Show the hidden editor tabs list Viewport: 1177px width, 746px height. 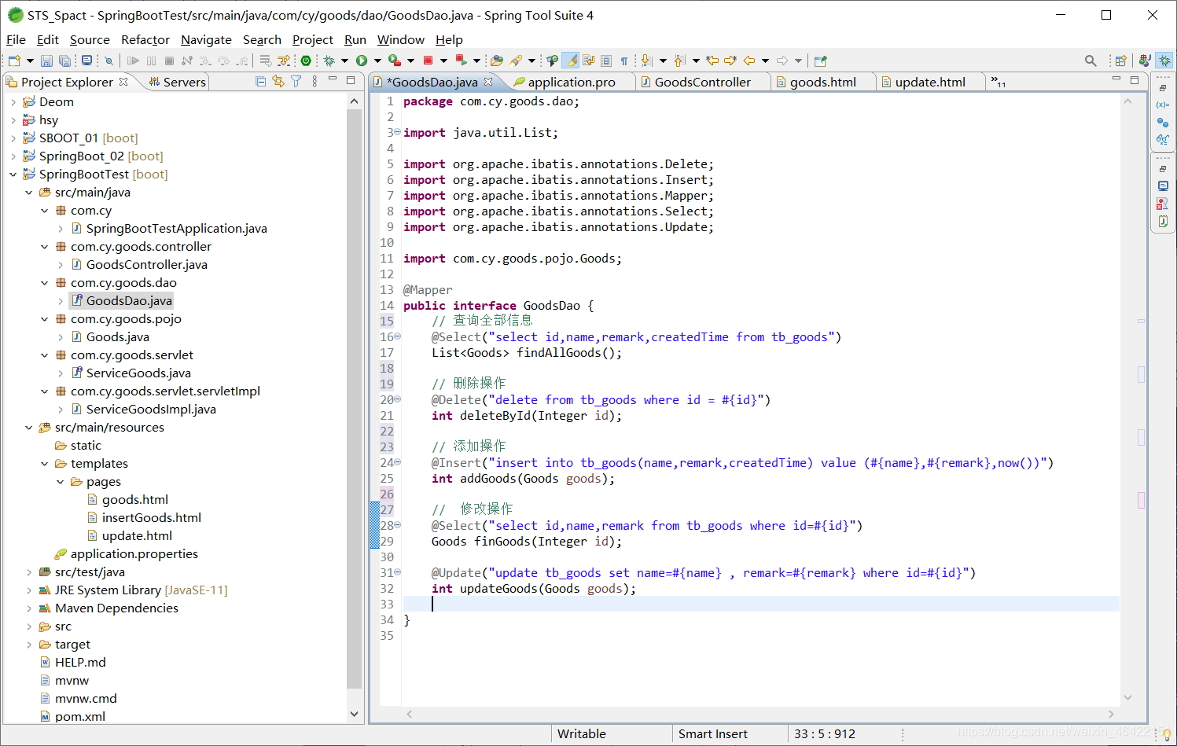click(x=999, y=81)
